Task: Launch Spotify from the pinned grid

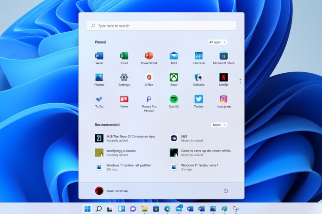Action: (174, 101)
